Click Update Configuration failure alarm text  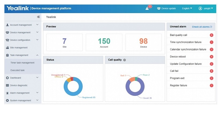pos(186,64)
